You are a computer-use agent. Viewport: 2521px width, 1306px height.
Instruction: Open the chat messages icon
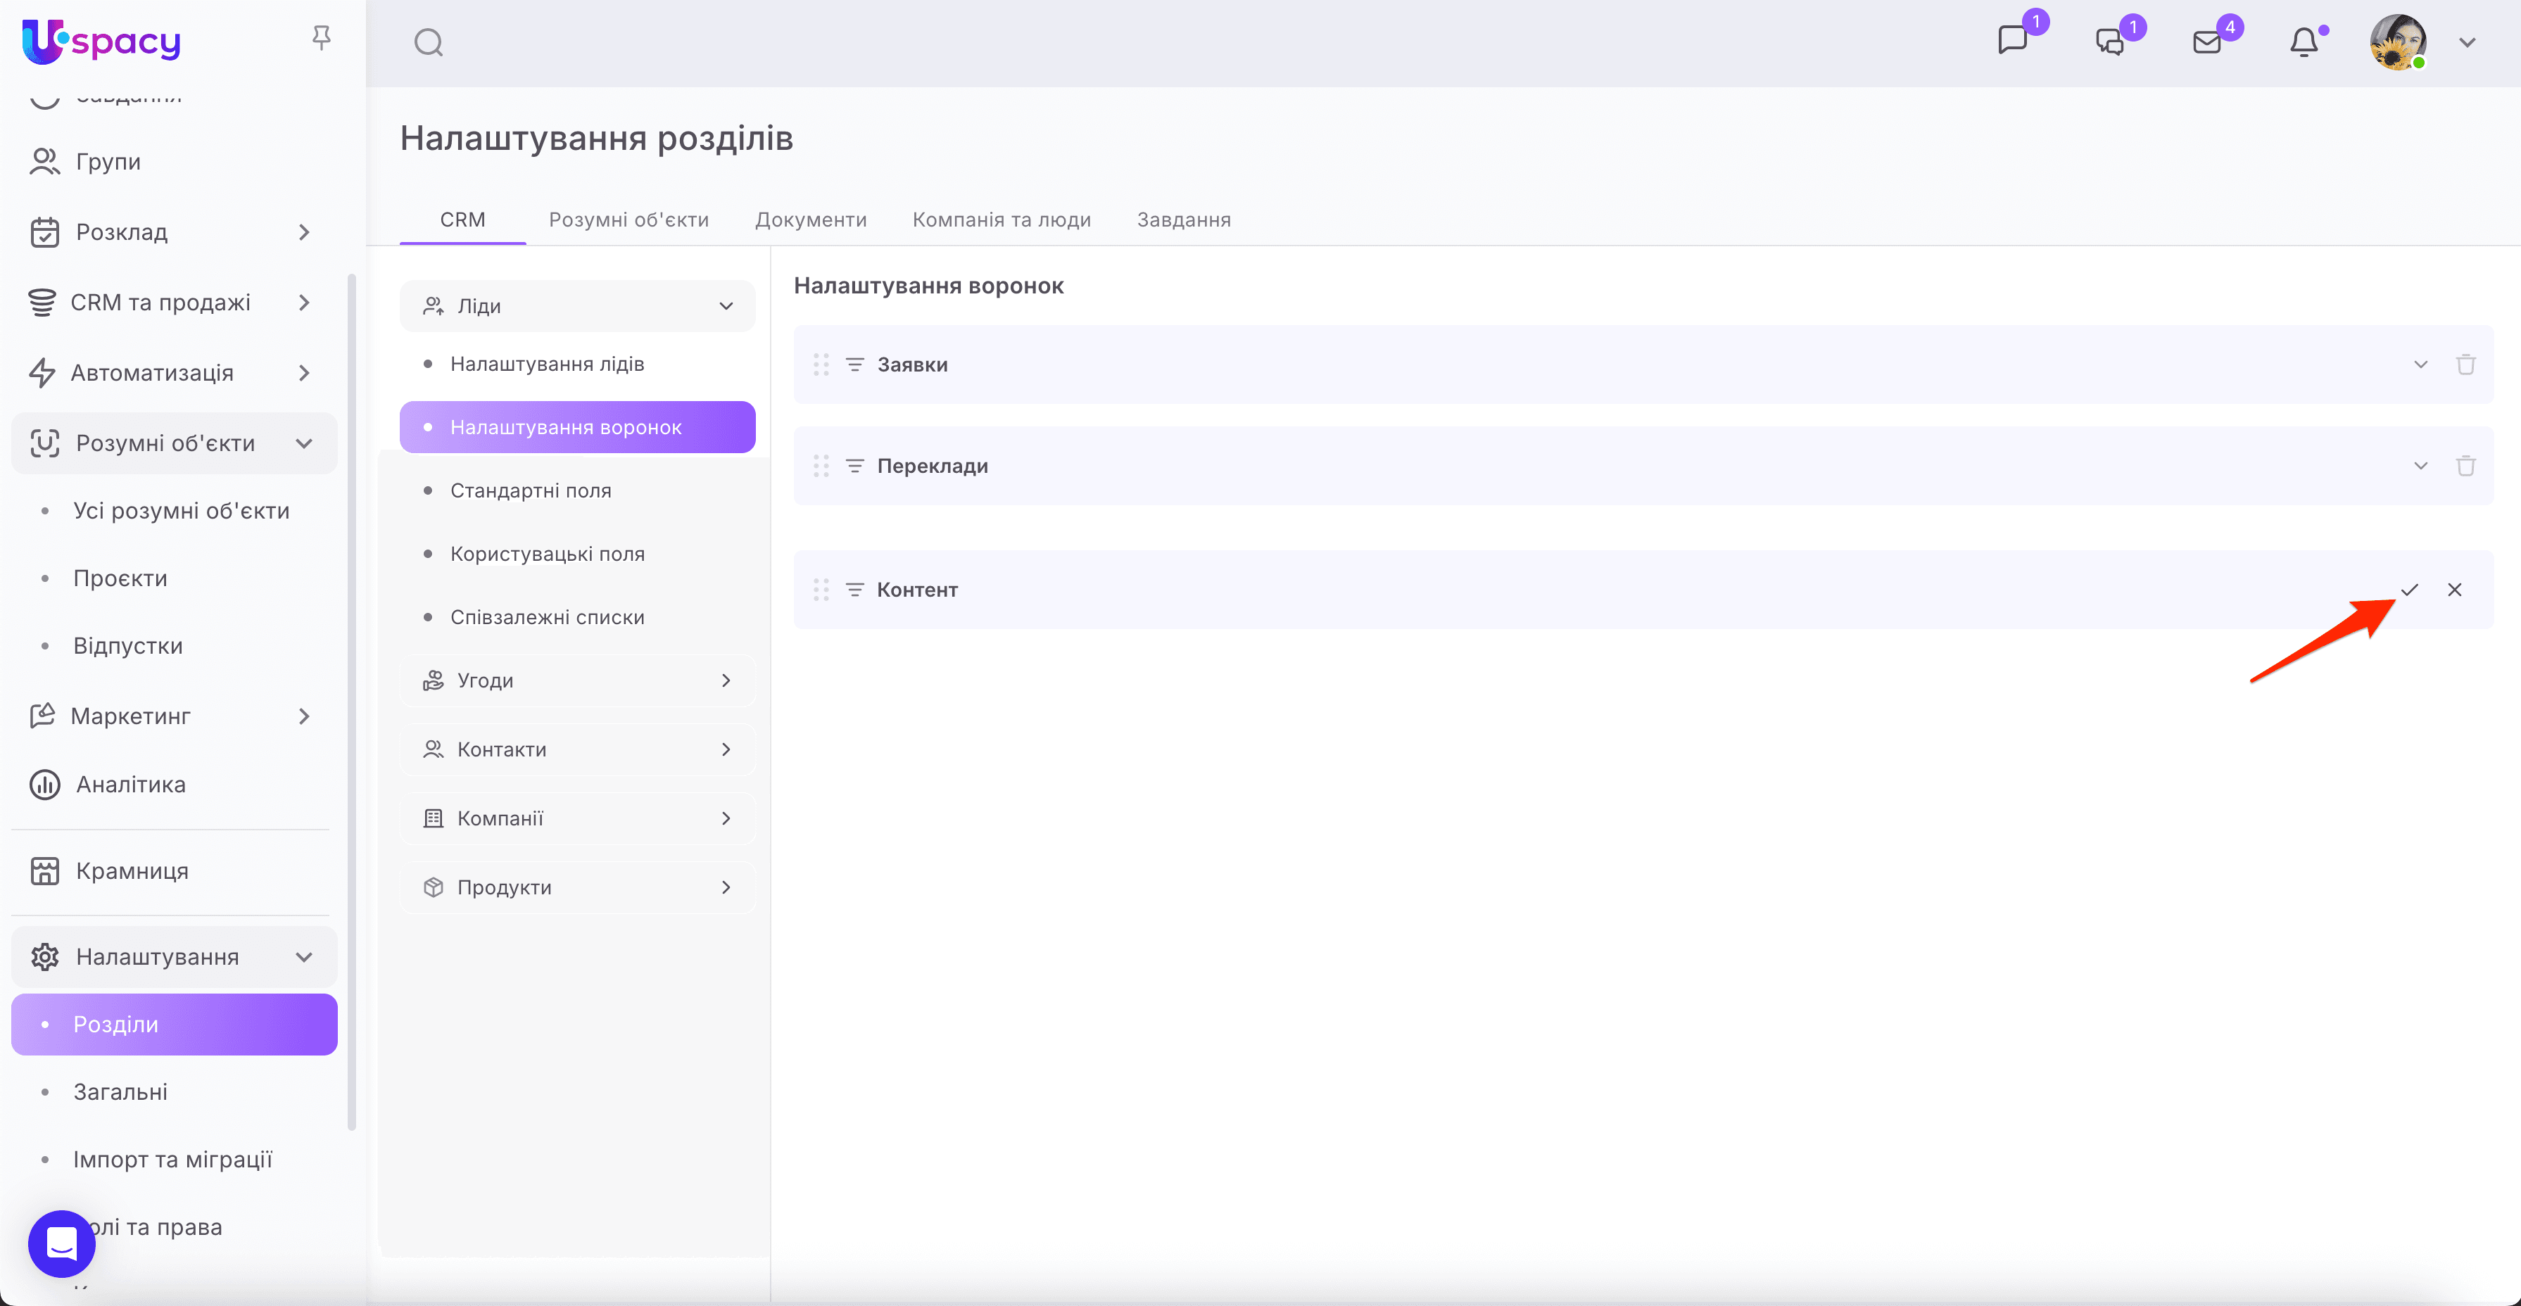tap(2012, 41)
